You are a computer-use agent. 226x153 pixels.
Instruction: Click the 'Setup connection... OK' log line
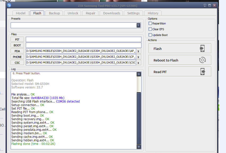(28, 105)
